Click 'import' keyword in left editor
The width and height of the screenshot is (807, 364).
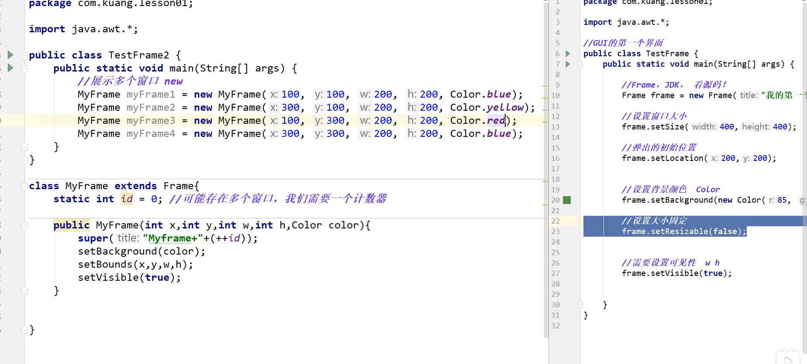click(47, 29)
